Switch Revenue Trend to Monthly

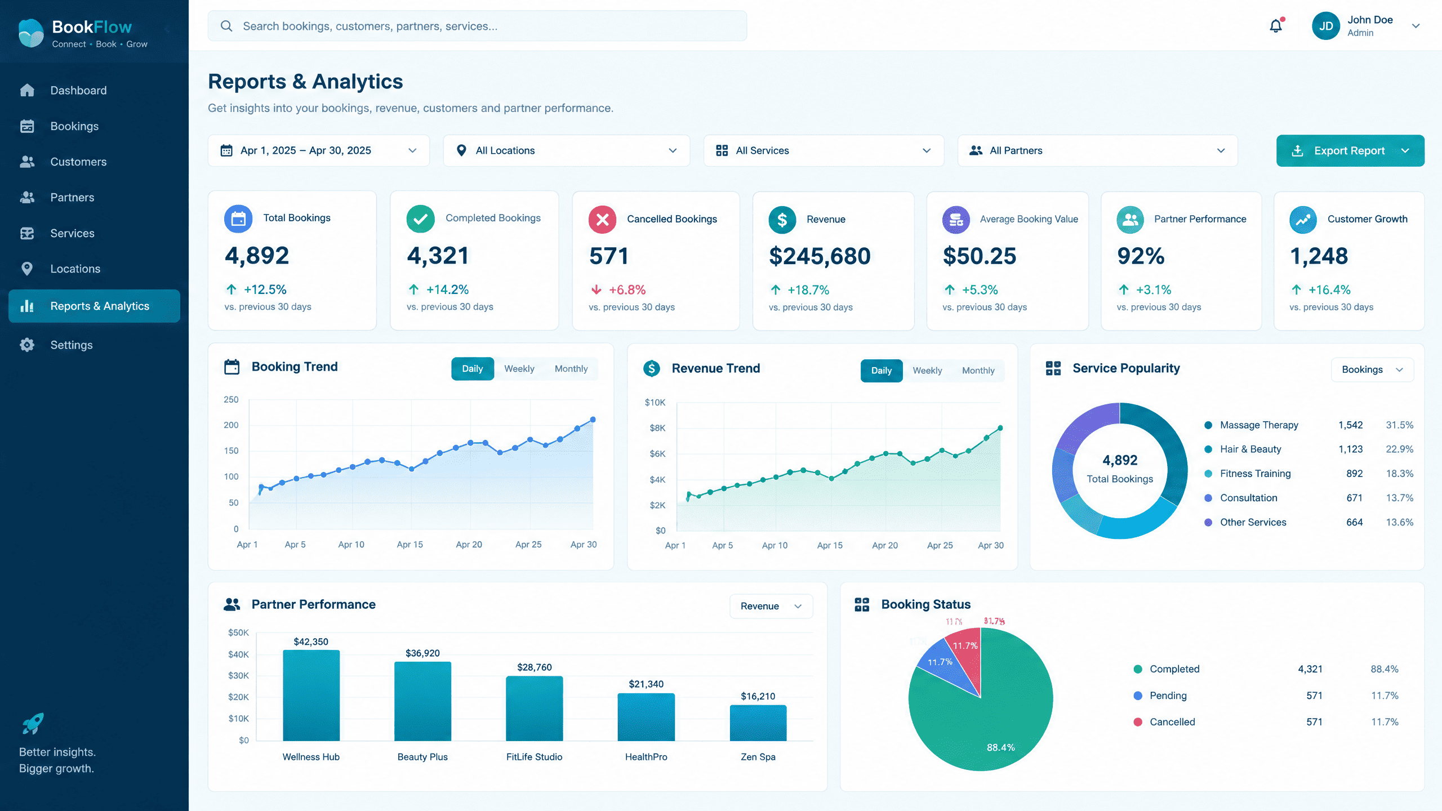click(x=978, y=371)
